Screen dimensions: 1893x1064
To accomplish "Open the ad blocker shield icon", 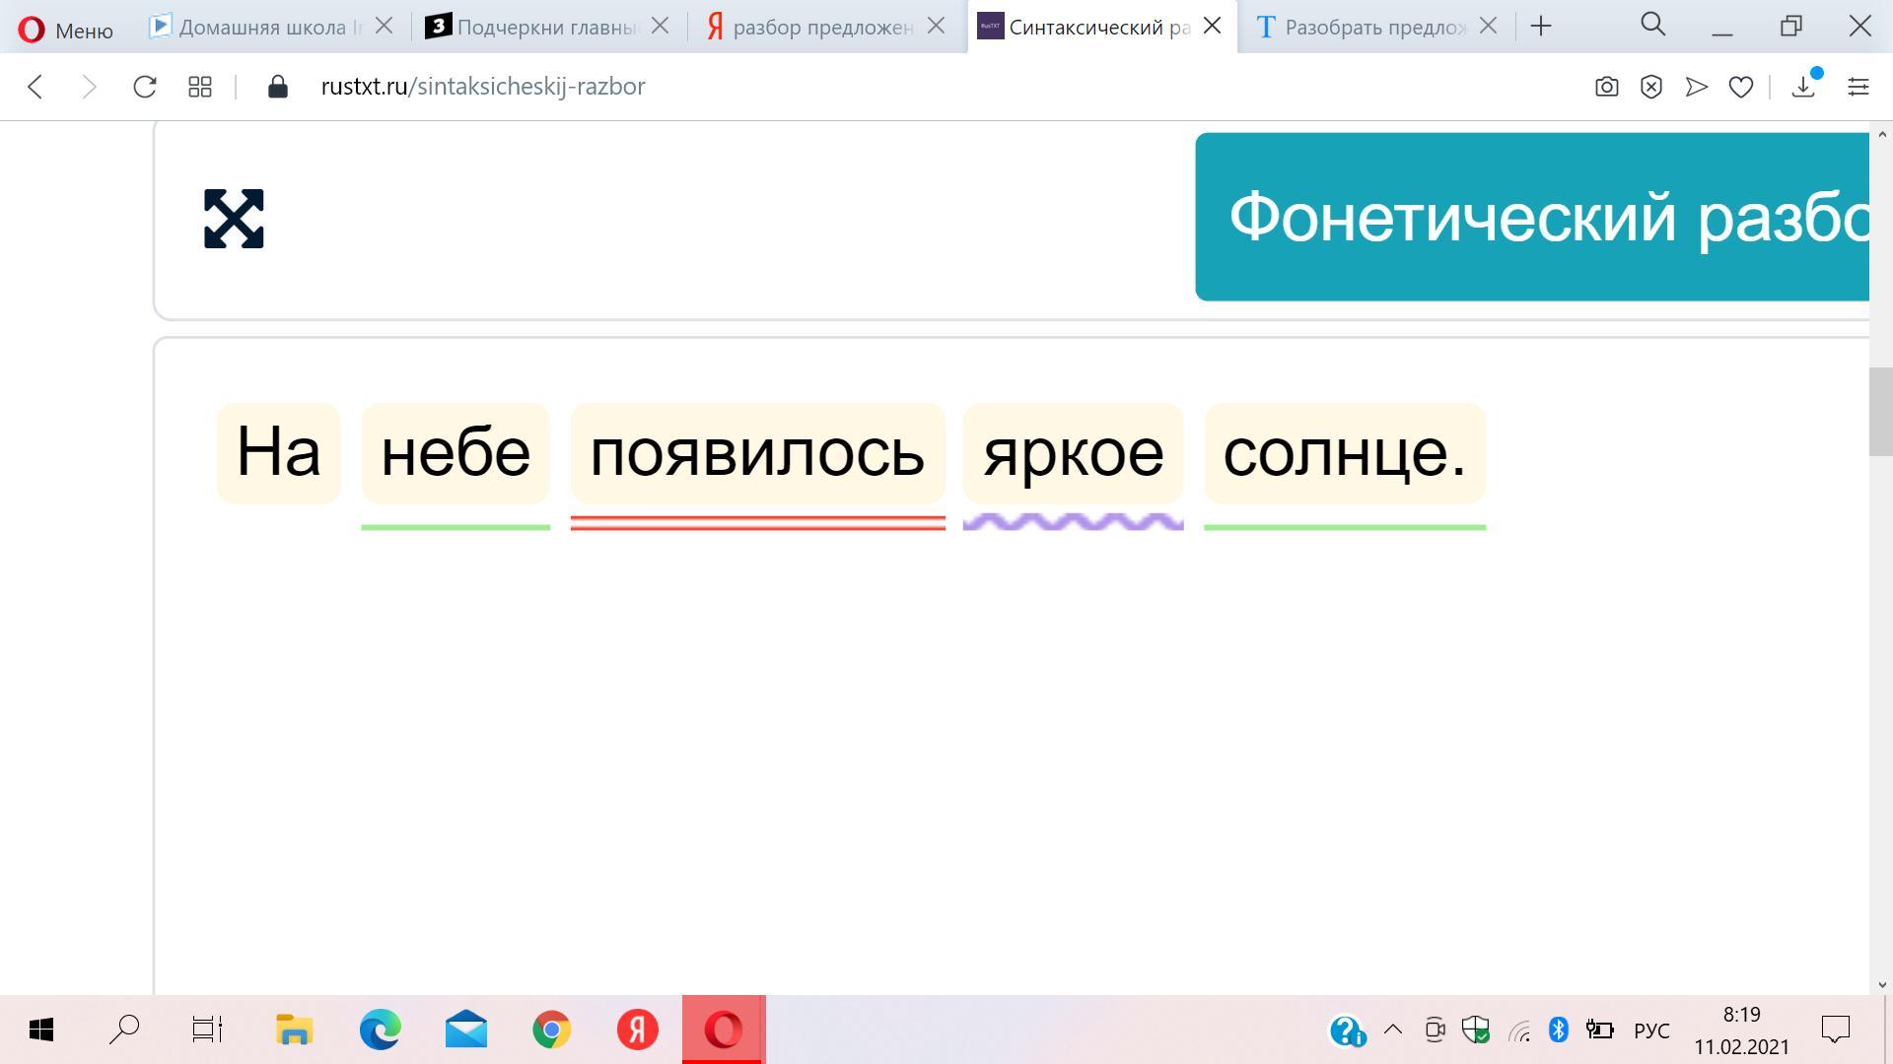I will click(x=1651, y=87).
